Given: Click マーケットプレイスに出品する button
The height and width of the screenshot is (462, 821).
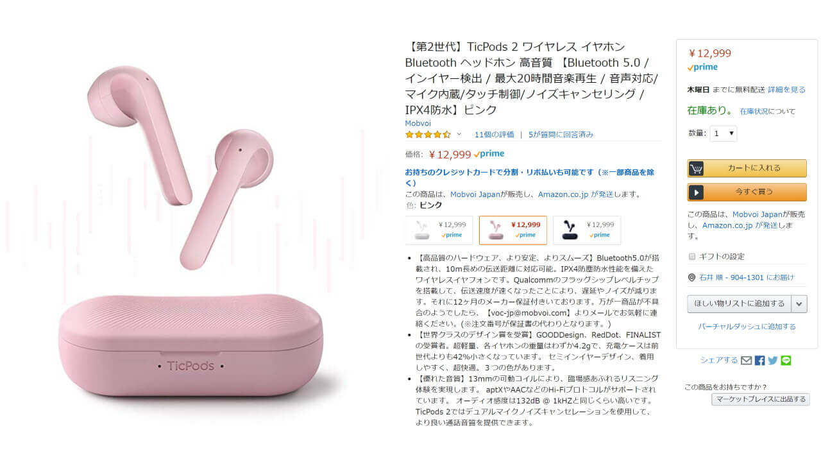Looking at the screenshot, I should [x=761, y=399].
